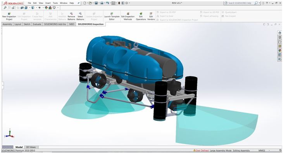
Task: Click the Over Defined status warning
Action: tap(201, 150)
